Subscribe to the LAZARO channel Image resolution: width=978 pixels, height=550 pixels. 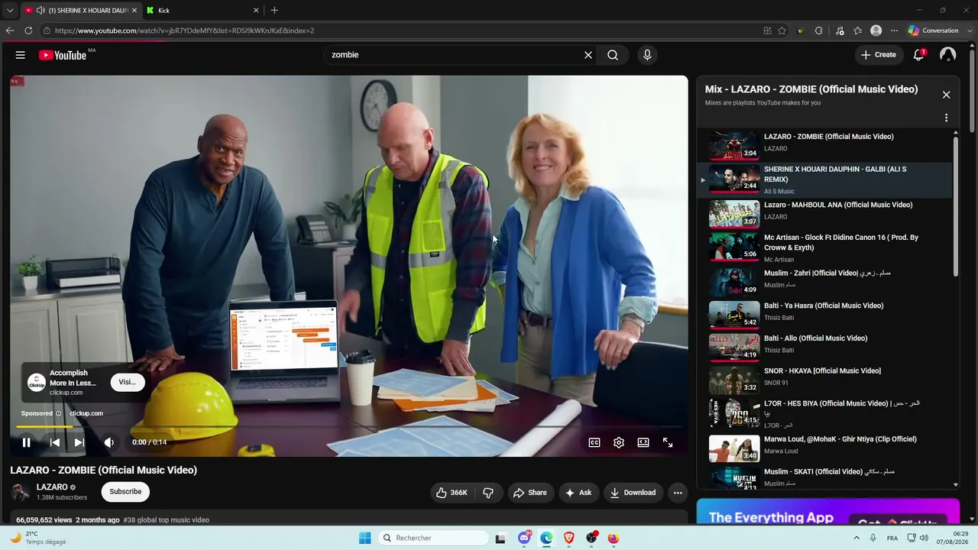[x=125, y=492]
